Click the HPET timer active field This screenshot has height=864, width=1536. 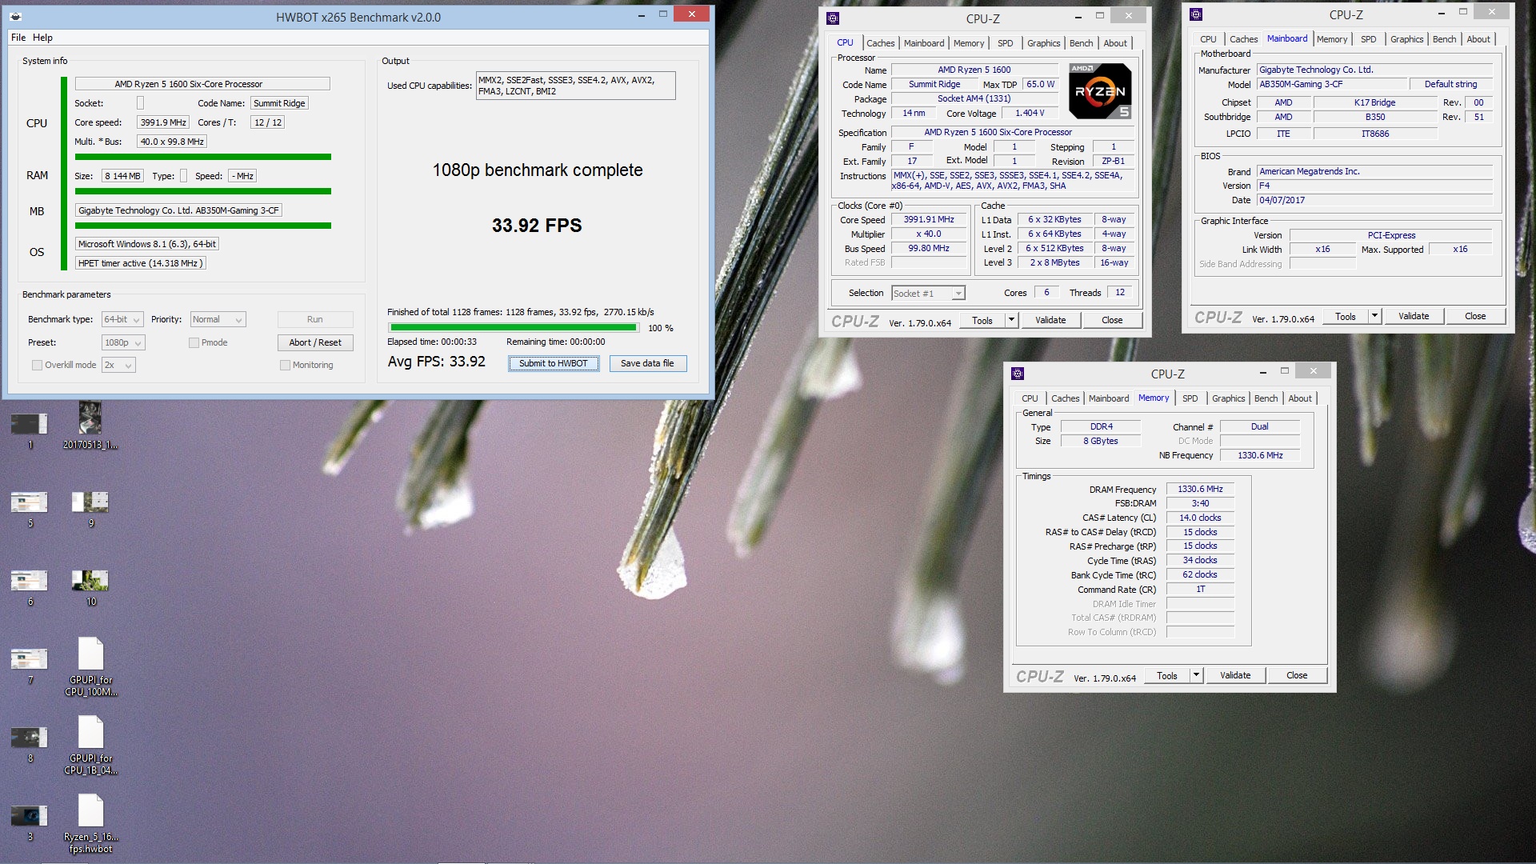pos(141,263)
